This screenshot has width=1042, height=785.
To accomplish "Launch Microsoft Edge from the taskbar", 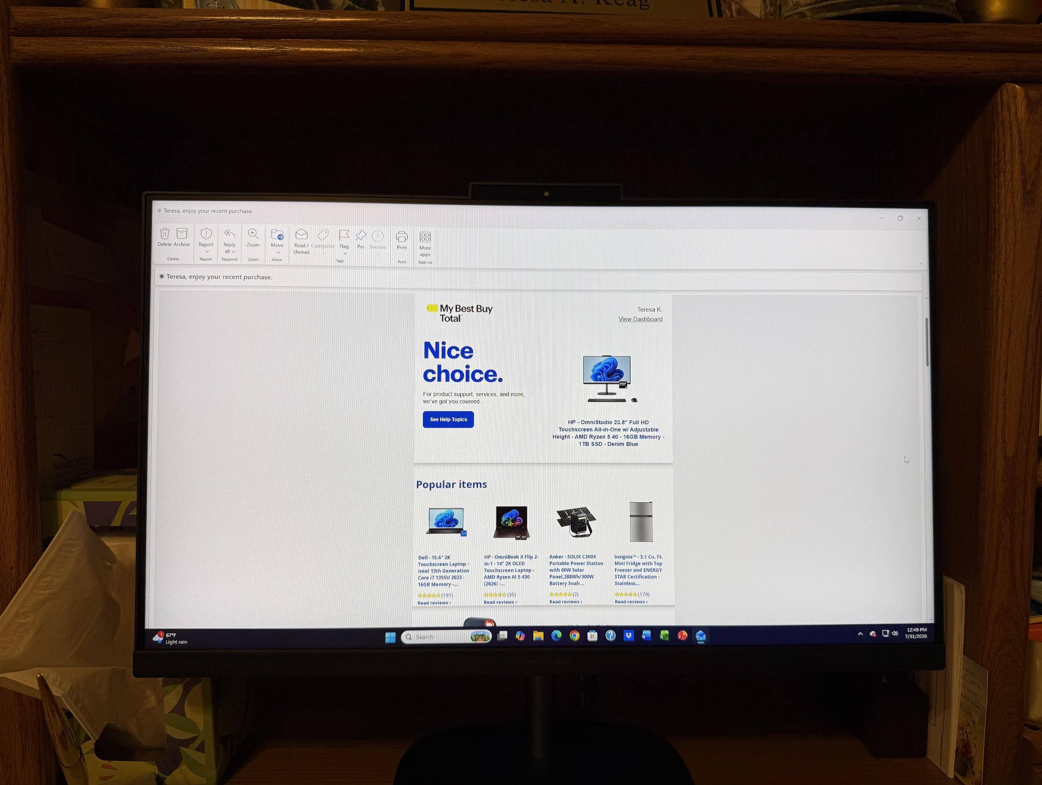I will [x=556, y=636].
